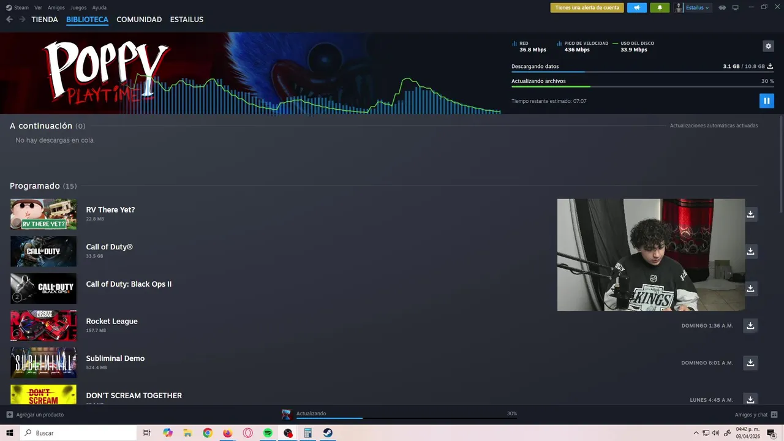
Task: Show hidden system tray icons
Action: tap(696, 433)
